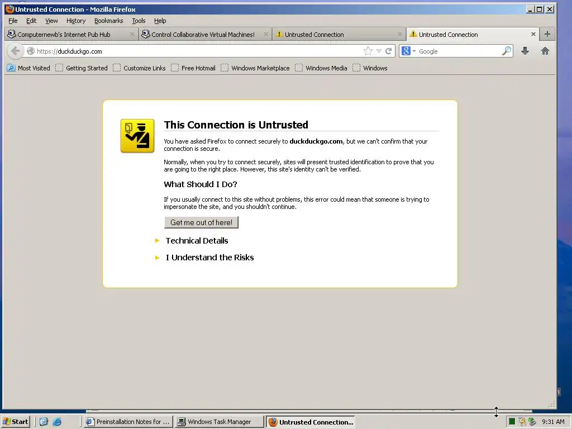This screenshot has width=572, height=429.
Task: Open the Google search engine selector
Action: click(408, 51)
